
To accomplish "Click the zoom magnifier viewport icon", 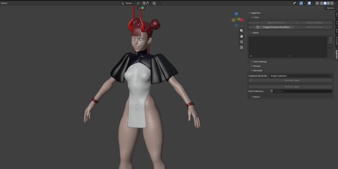I will coord(241,31).
